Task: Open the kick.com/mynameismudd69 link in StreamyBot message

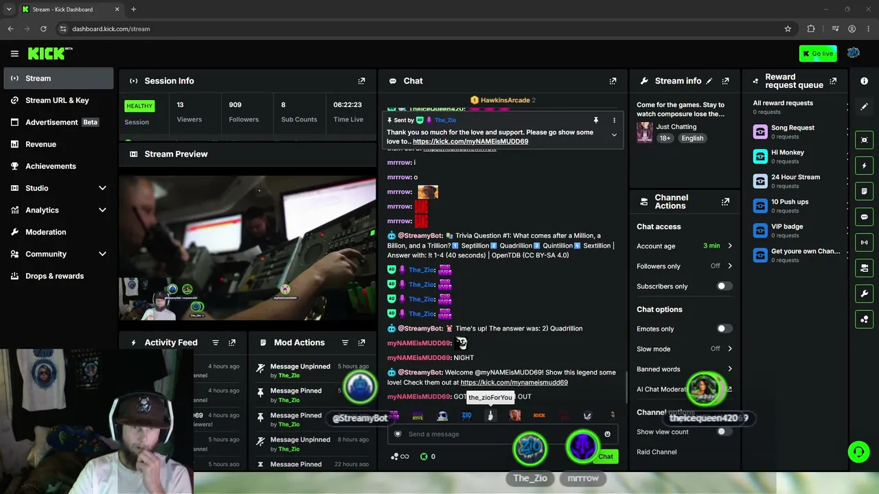Action: [x=514, y=382]
